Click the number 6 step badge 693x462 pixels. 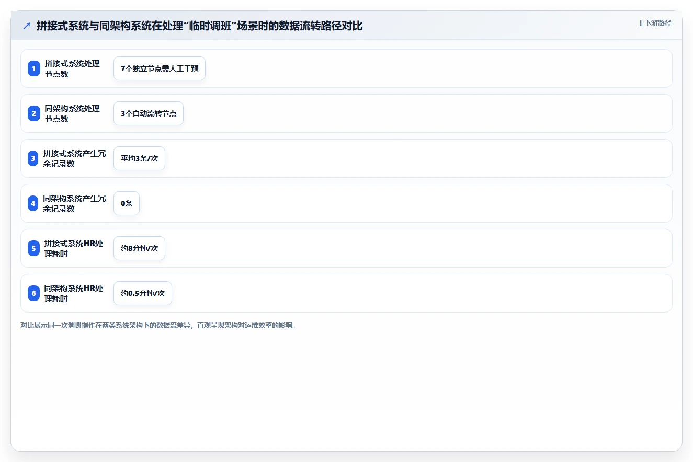pyautogui.click(x=34, y=293)
